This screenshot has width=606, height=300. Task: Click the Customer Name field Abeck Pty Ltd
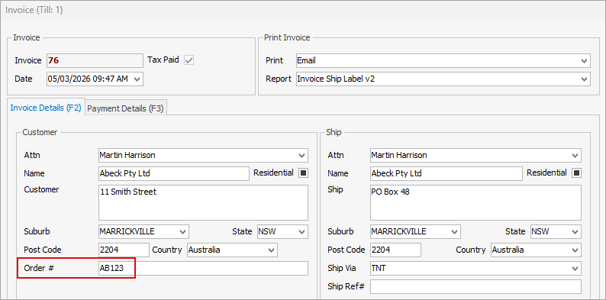click(x=174, y=173)
